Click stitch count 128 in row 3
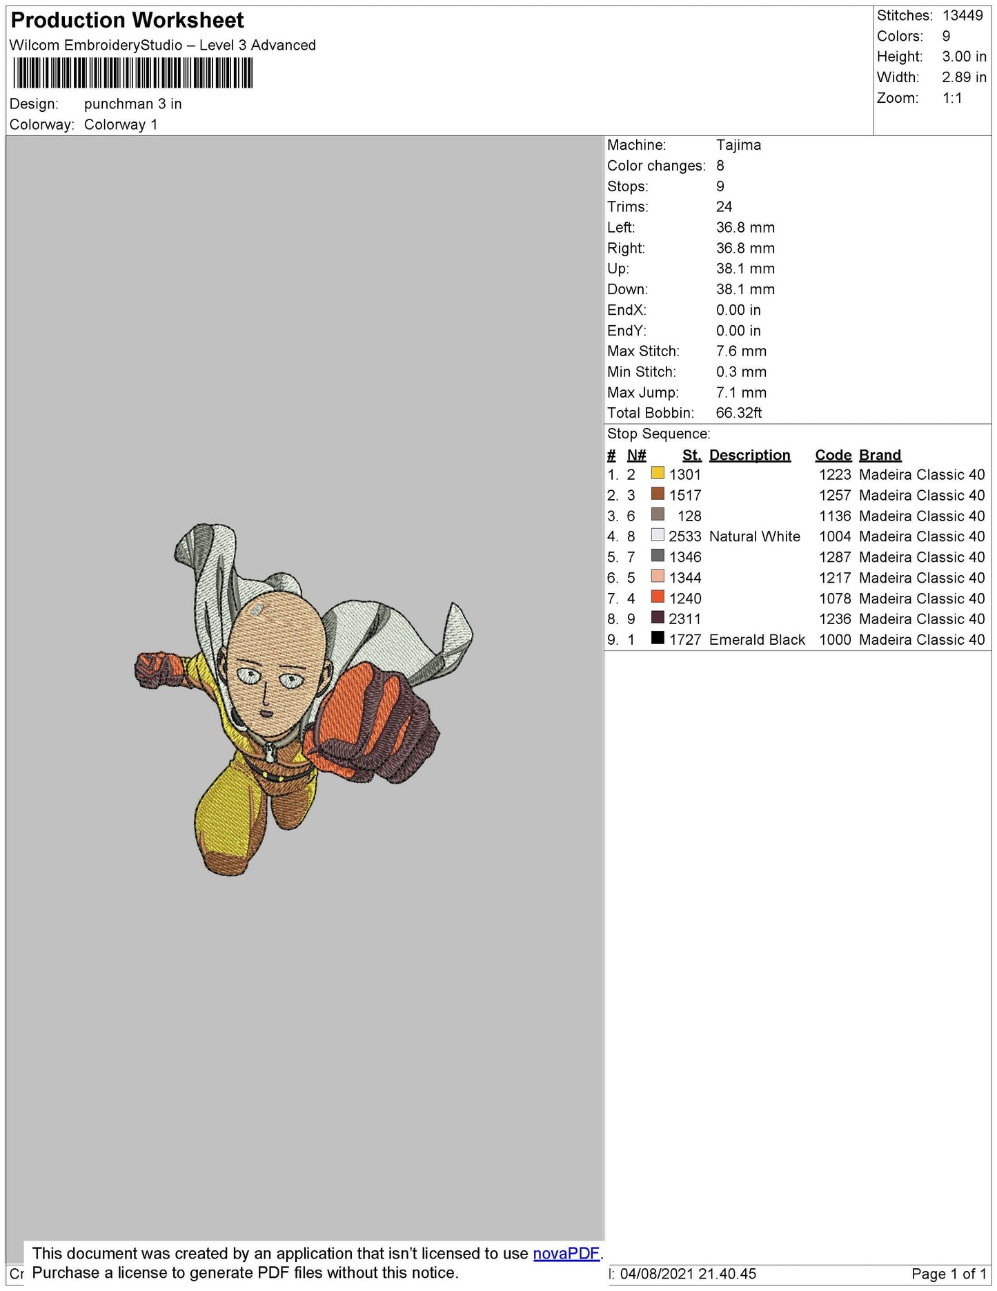This screenshot has width=997, height=1291. pyautogui.click(x=689, y=516)
